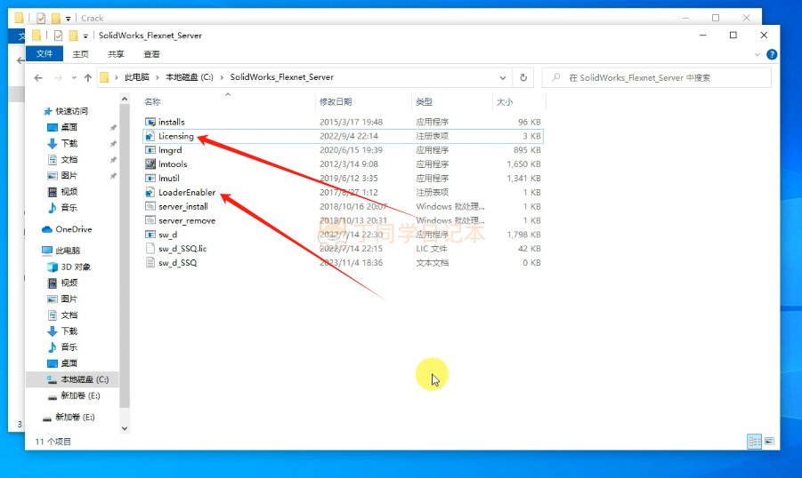The height and width of the screenshot is (478, 802).
Task: Click the lmtools application icon
Action: [x=150, y=164]
